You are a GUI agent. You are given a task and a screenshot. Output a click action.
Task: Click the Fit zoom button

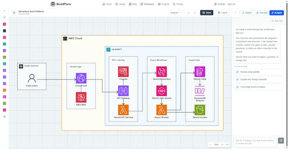[x=227, y=145]
